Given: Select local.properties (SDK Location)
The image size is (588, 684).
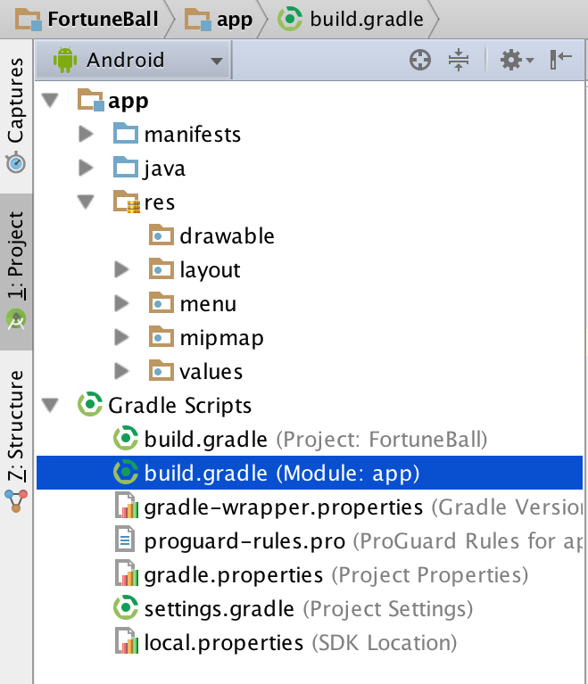Looking at the screenshot, I should click(310, 642).
